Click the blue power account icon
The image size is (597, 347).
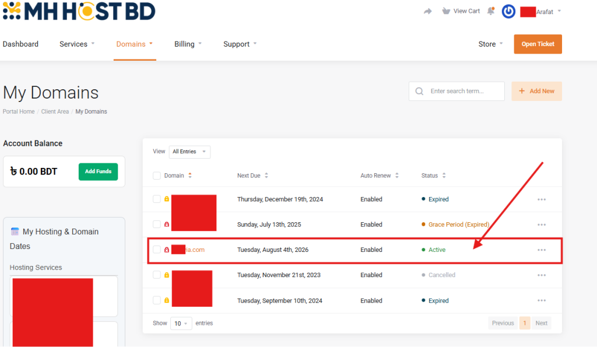pos(508,11)
